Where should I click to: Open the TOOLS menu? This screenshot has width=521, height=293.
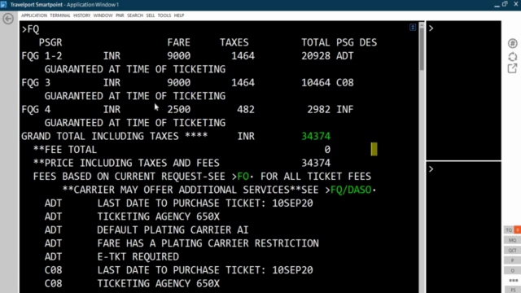[x=164, y=15]
